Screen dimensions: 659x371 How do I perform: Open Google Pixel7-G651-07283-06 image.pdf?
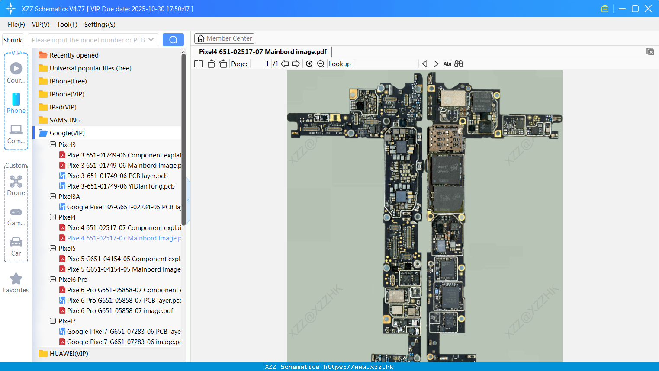pos(124,342)
